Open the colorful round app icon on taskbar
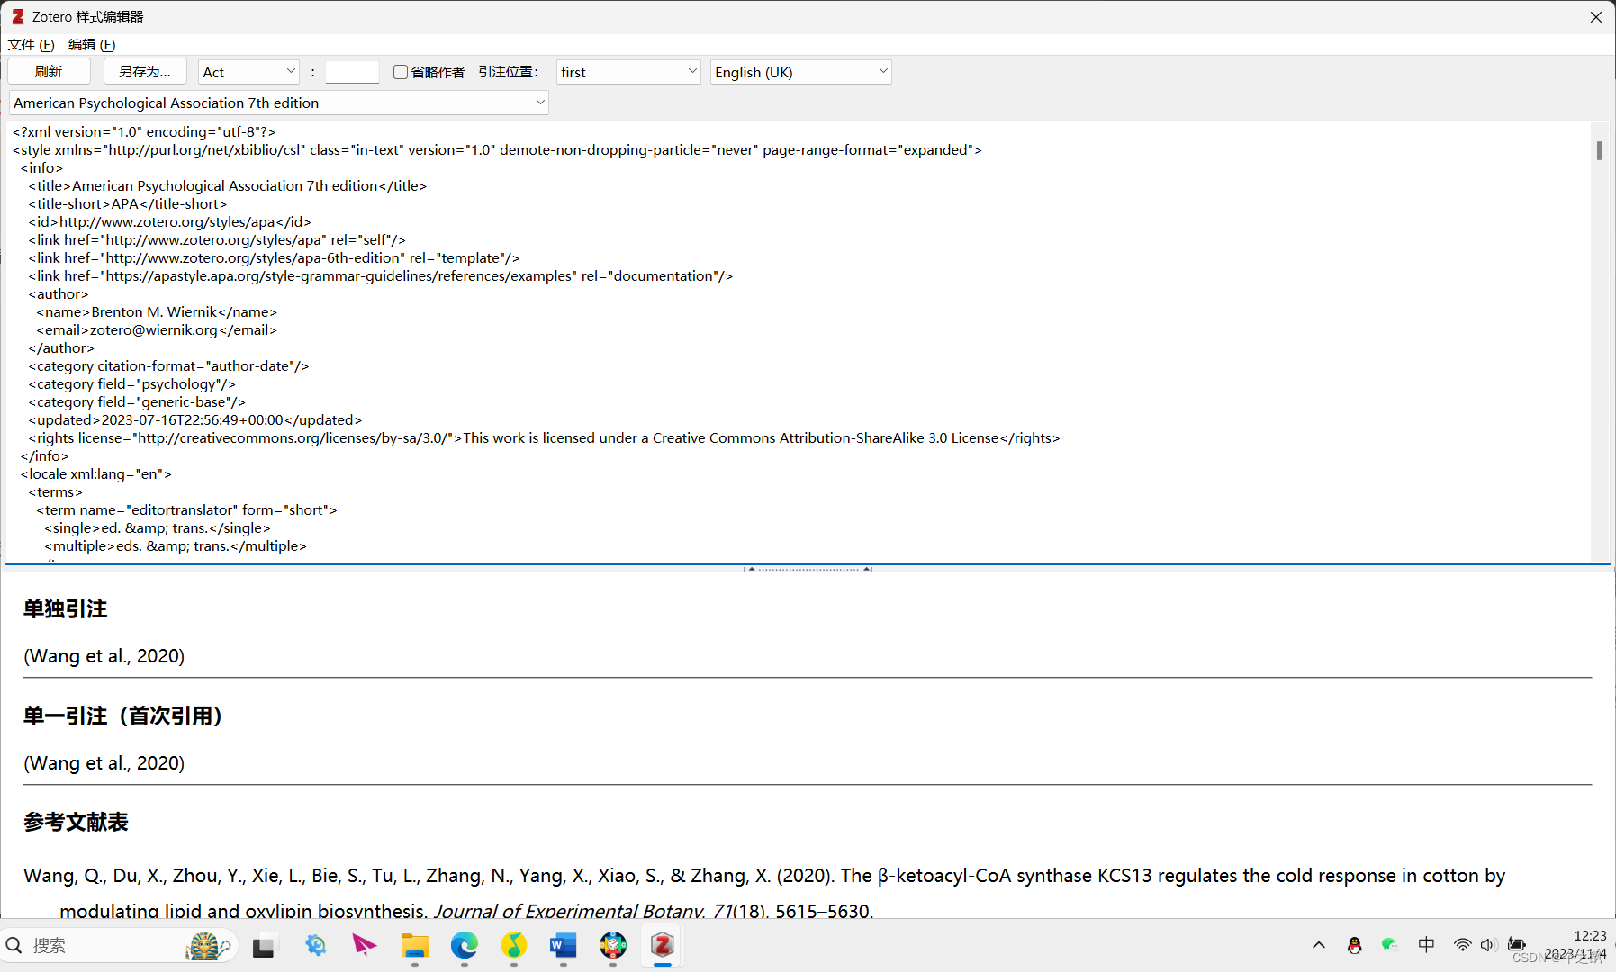 pyautogui.click(x=613, y=946)
